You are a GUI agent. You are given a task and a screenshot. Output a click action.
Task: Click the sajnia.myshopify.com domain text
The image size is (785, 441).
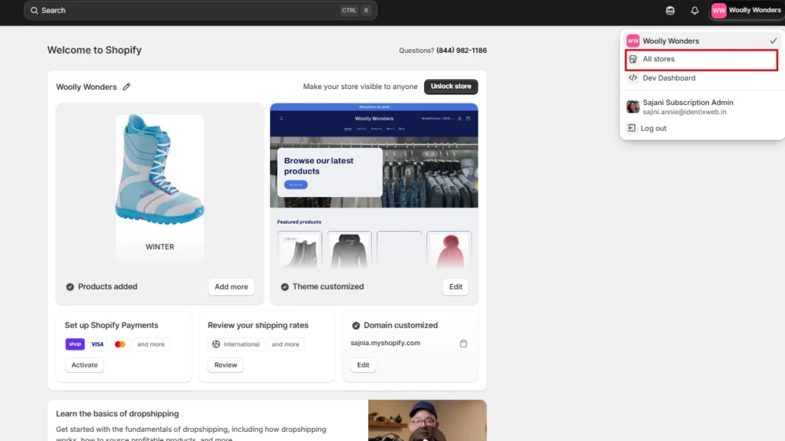385,343
